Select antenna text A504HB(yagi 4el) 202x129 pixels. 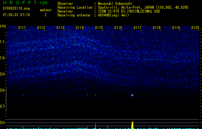pyautogui.click(x=113, y=15)
